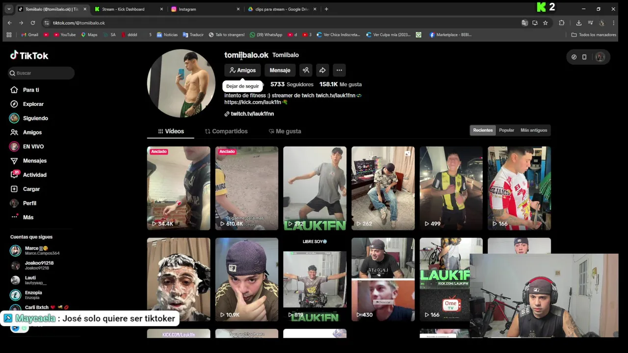
Task: Open Todos los marcadores folder
Action: [x=594, y=35]
